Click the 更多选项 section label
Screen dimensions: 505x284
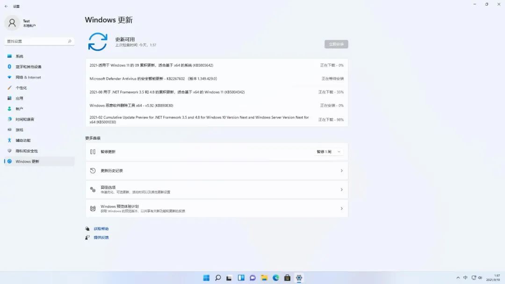click(93, 138)
